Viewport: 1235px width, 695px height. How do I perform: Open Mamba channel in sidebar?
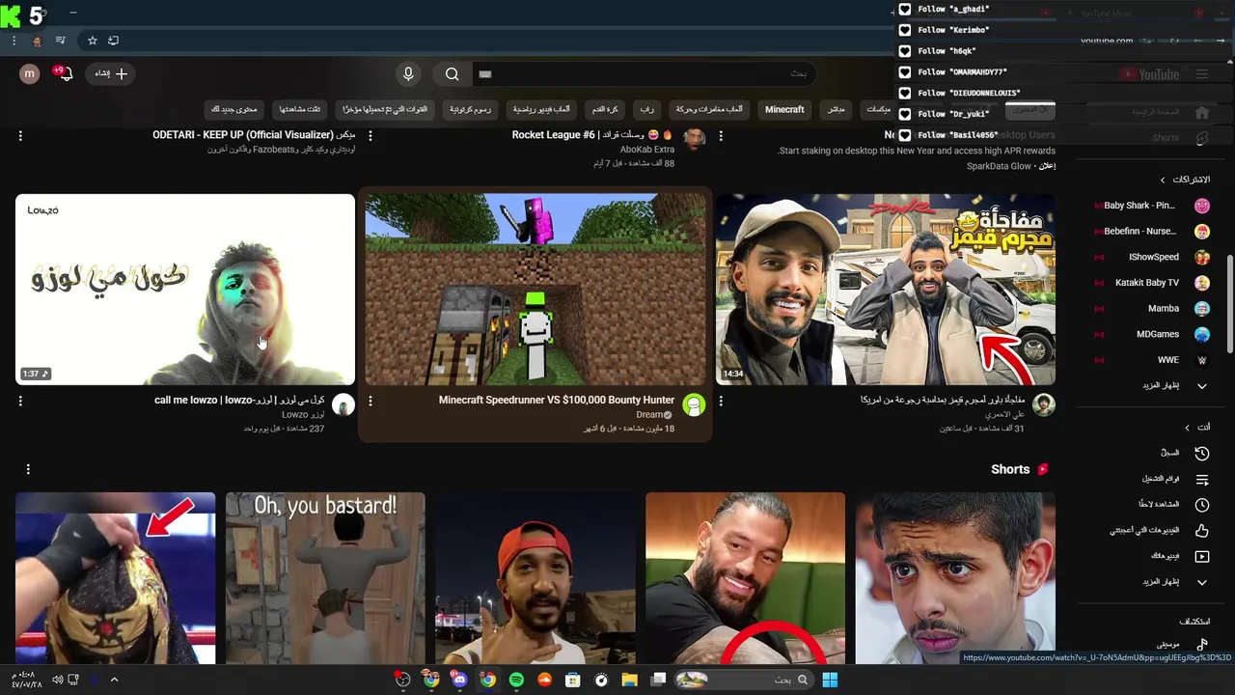[x=1152, y=309]
